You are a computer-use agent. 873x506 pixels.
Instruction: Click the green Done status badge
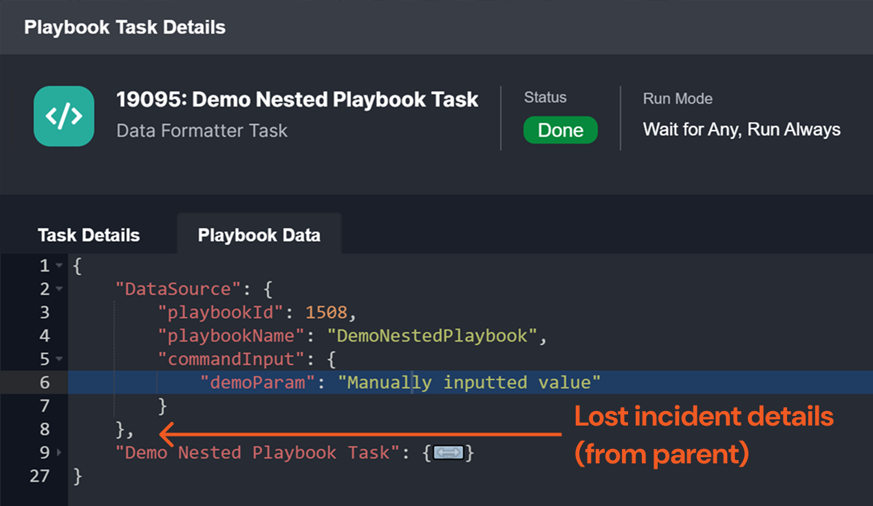pos(560,131)
